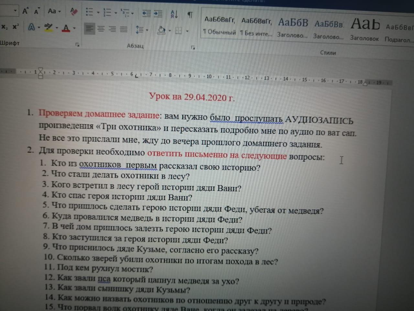Image resolution: width=414 pixels, height=311 pixels.
Task: Expand the Абзац paragraph settings dialog launcher
Action: tap(193, 48)
